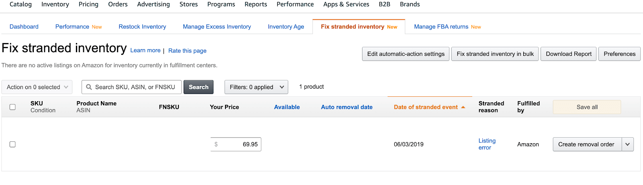Expand the Action on 0 selected dropdown
Screen dimensions: 643x185
(x=37, y=87)
